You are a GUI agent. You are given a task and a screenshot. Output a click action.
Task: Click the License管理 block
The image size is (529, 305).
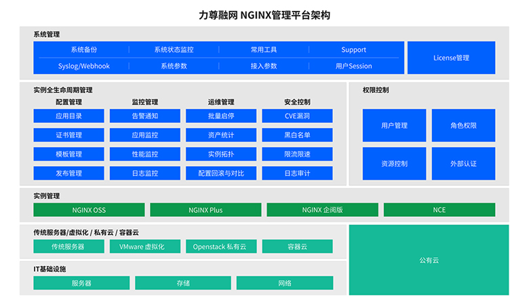click(452, 58)
